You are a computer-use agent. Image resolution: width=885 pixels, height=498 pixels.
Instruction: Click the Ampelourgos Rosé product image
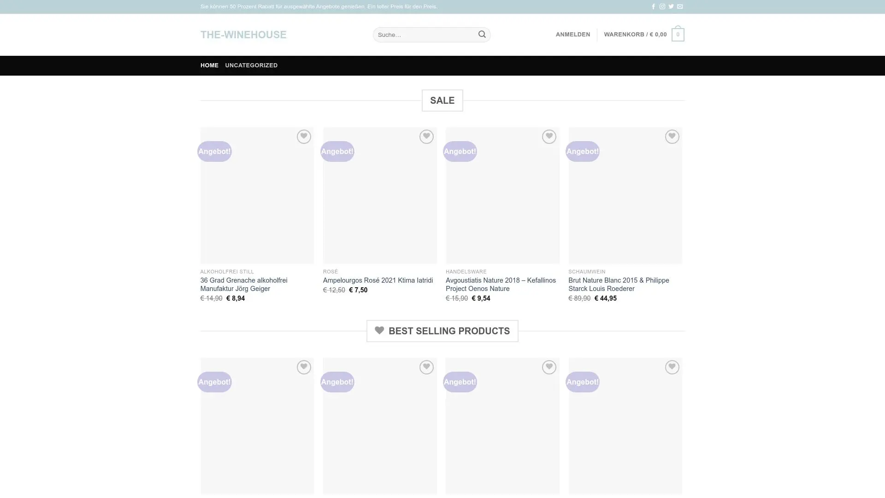pos(380,203)
